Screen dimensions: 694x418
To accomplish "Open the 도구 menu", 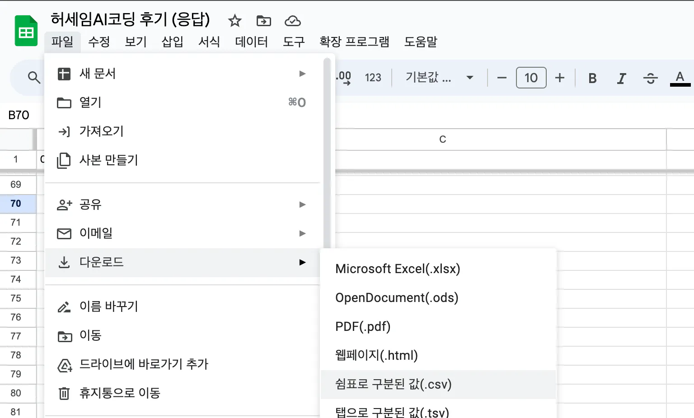I will (x=294, y=42).
